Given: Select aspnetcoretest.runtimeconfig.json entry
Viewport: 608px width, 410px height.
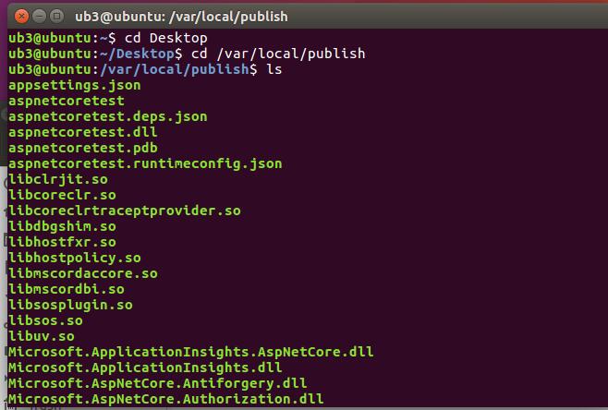Looking at the screenshot, I should tap(145, 163).
